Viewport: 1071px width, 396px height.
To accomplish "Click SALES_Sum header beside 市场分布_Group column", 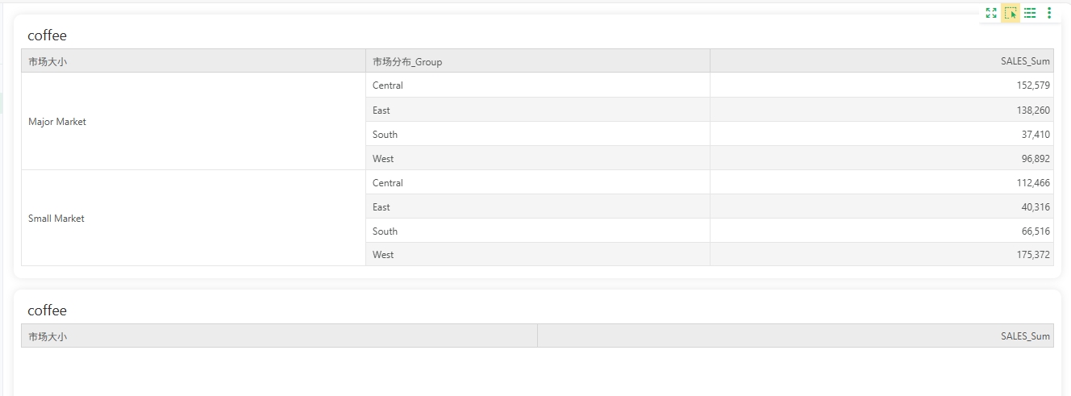I will 1025,61.
